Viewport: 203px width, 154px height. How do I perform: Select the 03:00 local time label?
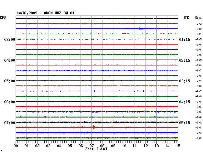coord(10,40)
